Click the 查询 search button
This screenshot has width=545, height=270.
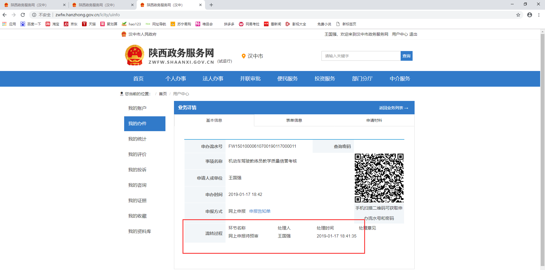(406, 56)
